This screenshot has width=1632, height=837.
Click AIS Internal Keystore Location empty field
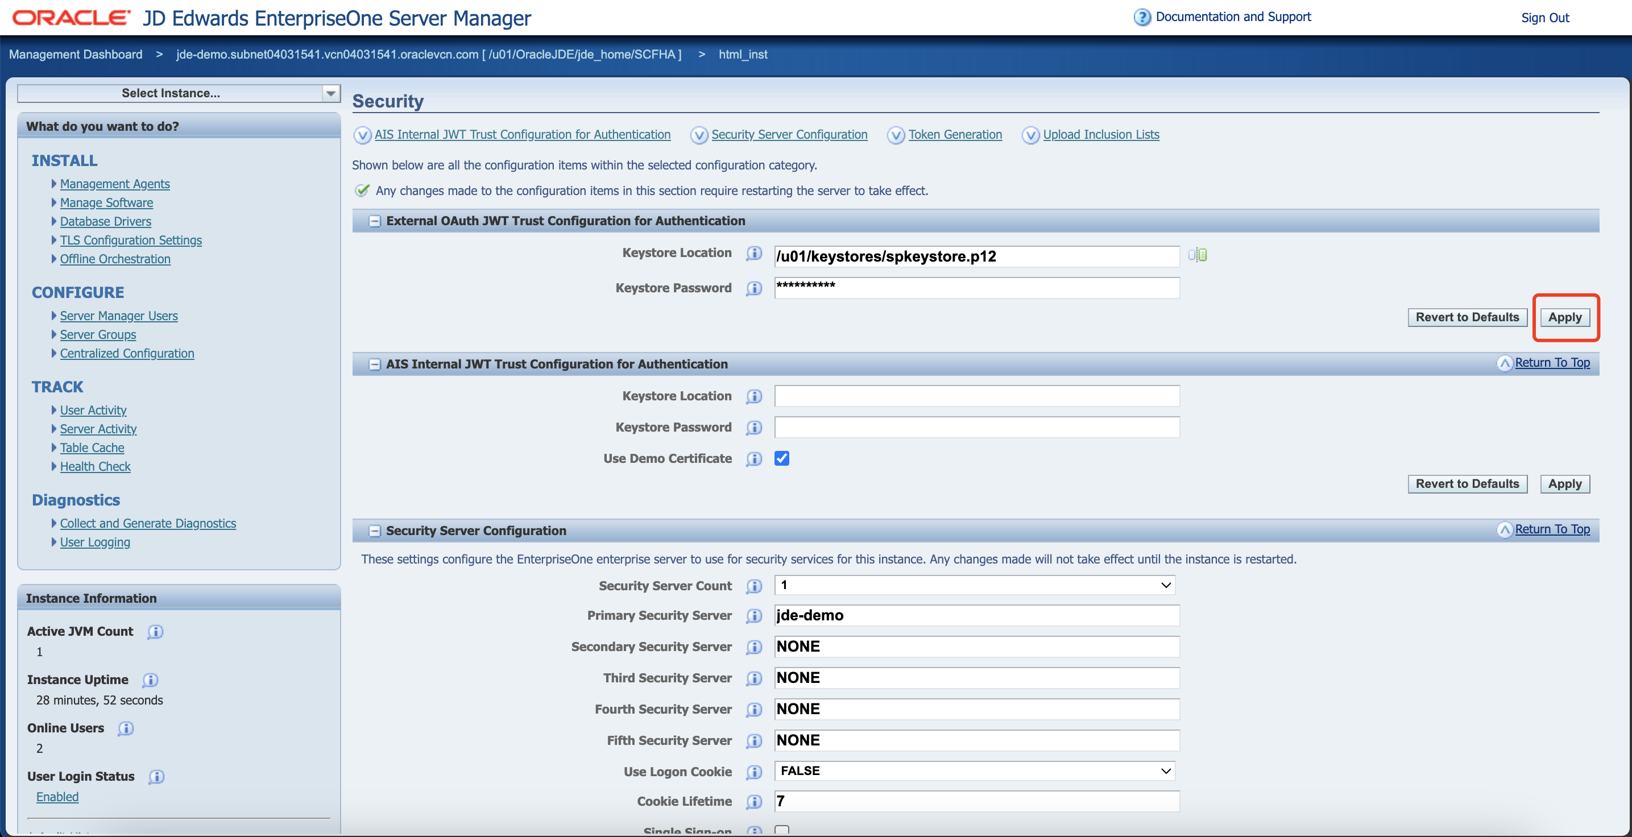click(x=977, y=396)
